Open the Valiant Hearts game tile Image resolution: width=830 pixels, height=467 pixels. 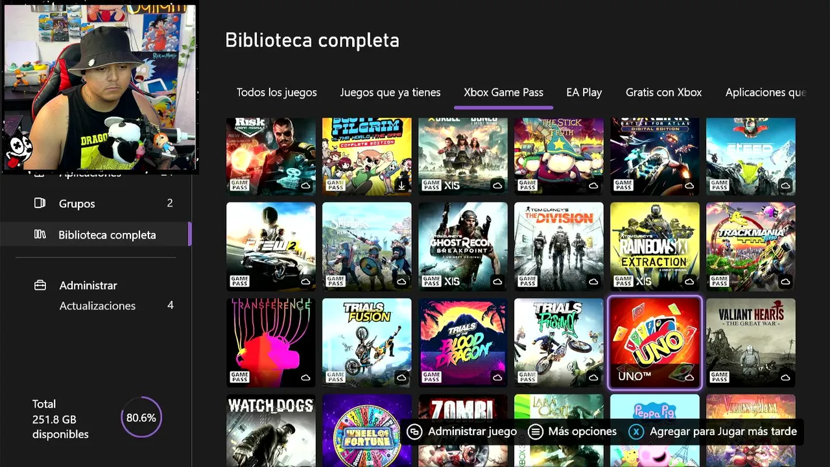(x=751, y=343)
